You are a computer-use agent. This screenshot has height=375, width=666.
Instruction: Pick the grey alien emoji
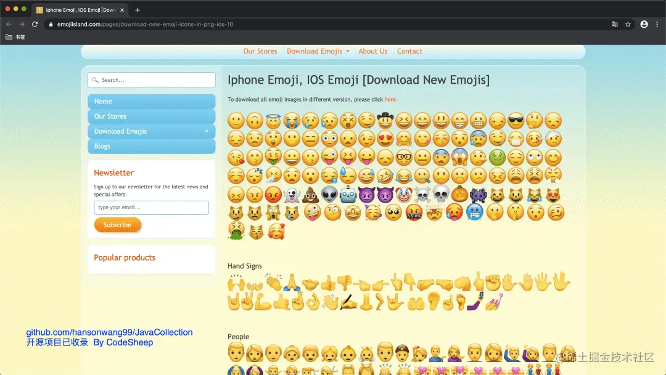pyautogui.click(x=329, y=195)
